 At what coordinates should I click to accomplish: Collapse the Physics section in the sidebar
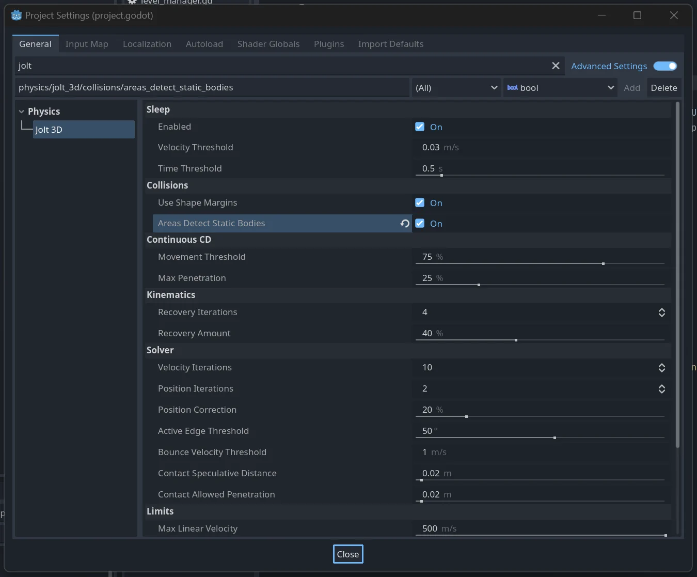coord(21,111)
